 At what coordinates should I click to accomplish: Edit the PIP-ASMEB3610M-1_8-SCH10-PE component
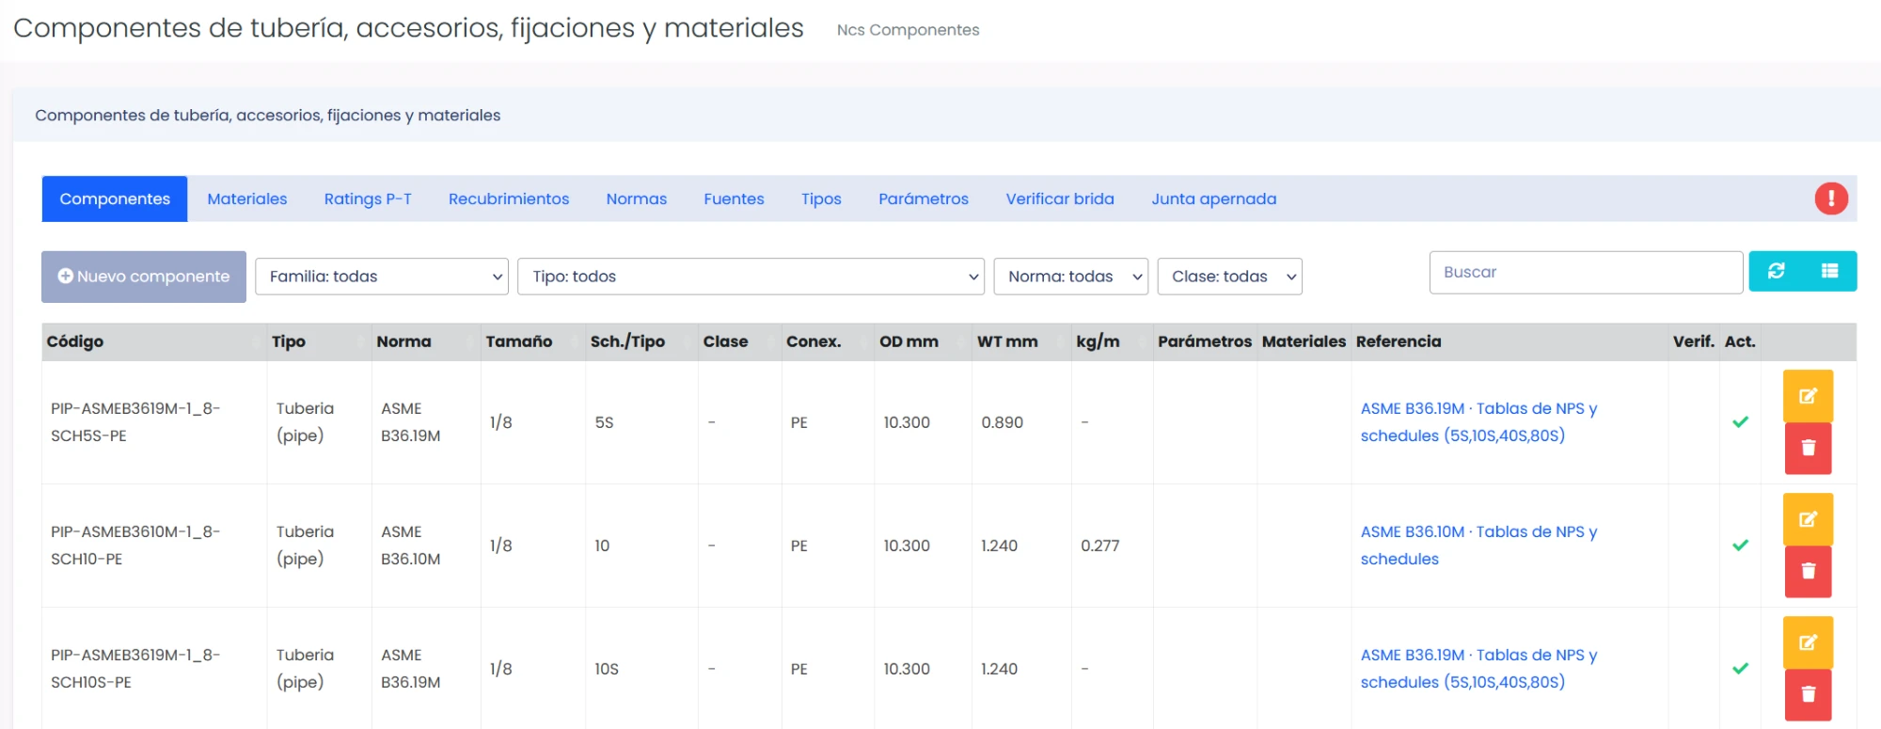(x=1808, y=519)
